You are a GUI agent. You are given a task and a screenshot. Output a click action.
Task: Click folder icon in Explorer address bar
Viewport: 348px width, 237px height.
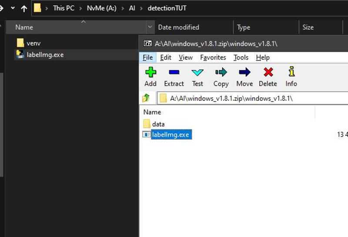37,8
